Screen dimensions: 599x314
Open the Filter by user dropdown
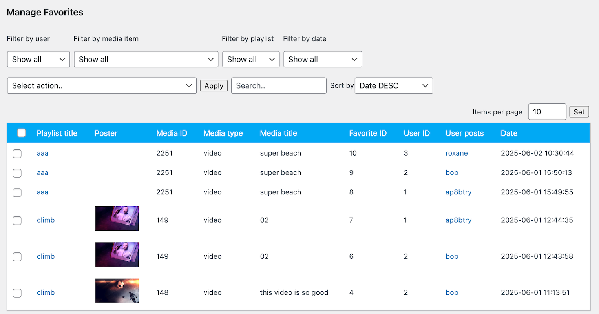(38, 59)
